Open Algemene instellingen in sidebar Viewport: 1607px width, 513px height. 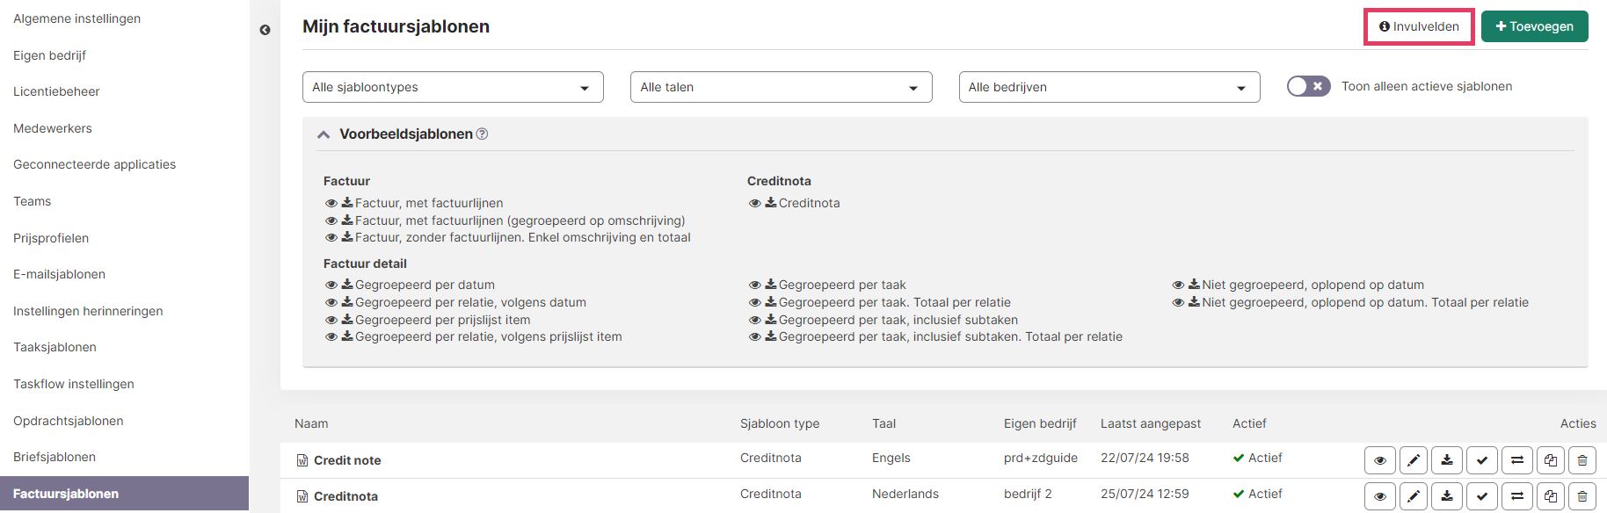(x=76, y=18)
